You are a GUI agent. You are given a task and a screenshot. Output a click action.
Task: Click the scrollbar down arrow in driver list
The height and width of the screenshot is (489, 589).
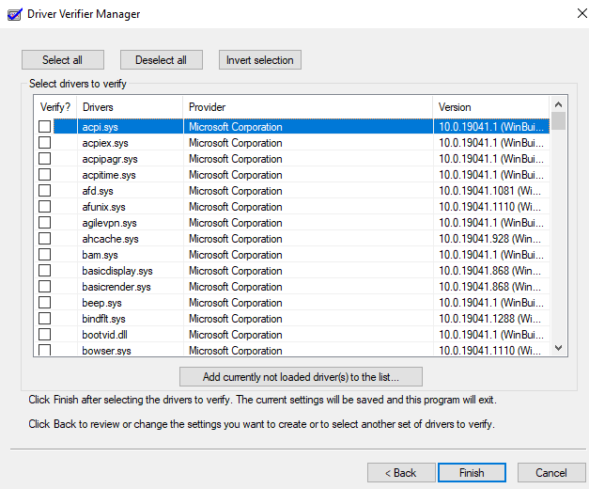pos(558,348)
